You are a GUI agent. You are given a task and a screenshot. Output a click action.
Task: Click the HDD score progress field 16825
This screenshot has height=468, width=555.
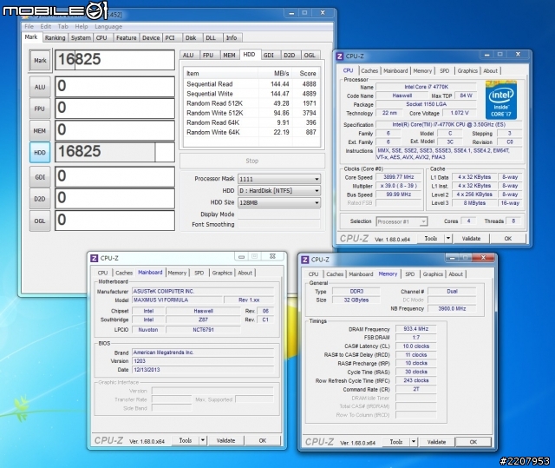114,152
